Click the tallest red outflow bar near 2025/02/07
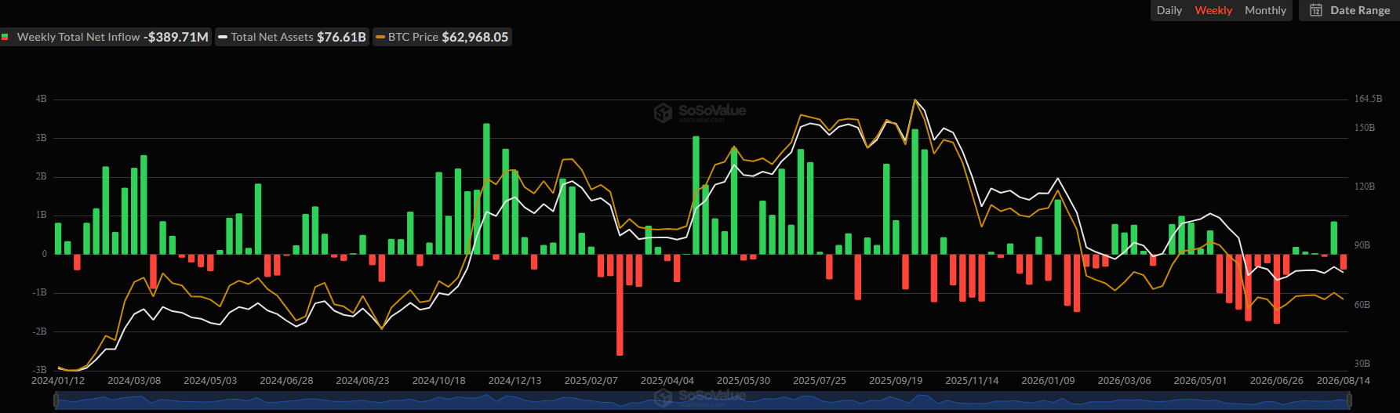The width and height of the screenshot is (1400, 413). point(620,304)
